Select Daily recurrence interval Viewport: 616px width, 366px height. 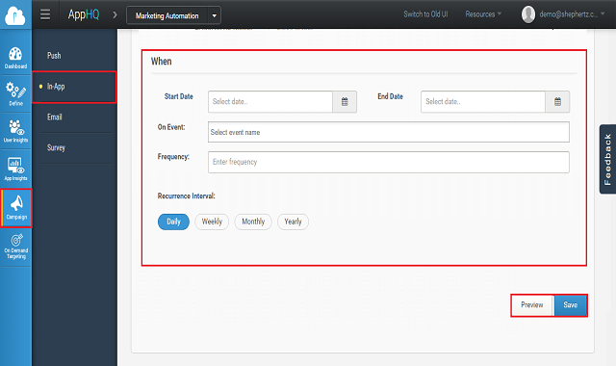pyautogui.click(x=173, y=222)
